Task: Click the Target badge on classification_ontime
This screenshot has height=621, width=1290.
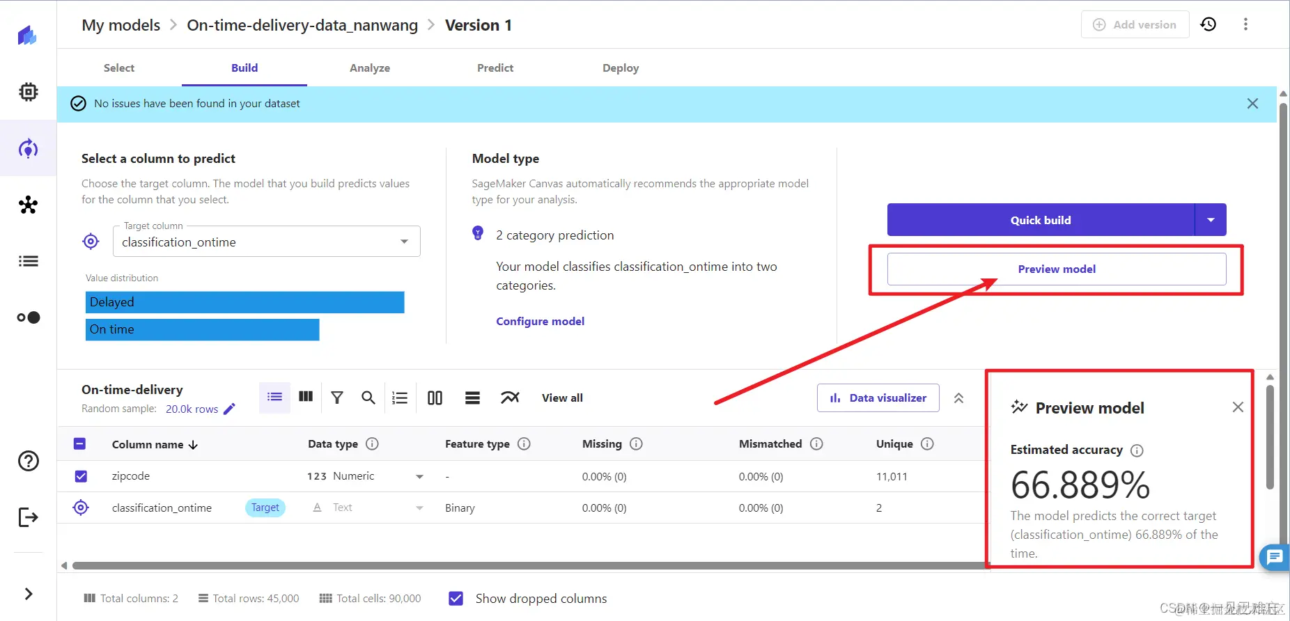Action: click(265, 508)
